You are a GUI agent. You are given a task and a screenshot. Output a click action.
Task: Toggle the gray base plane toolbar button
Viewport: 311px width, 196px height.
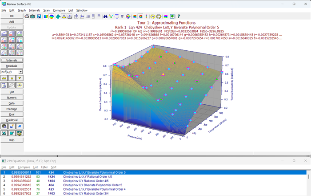70,16
